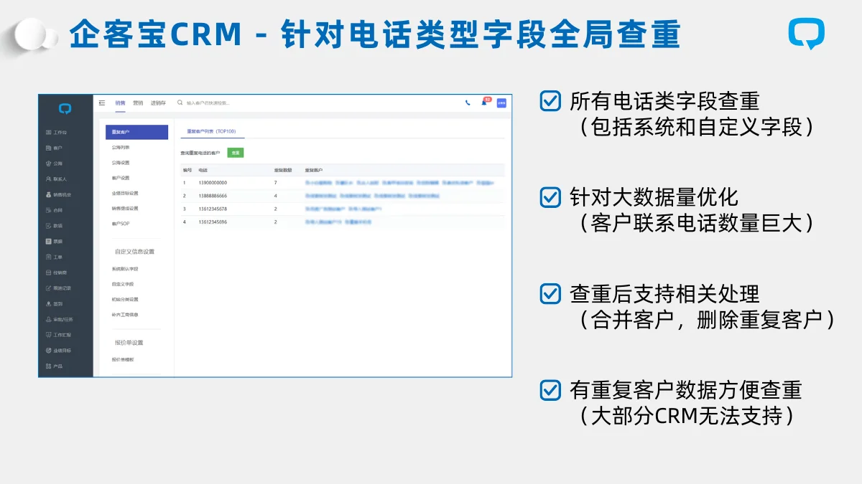Open 客户设置 in the settings menu
862x484 pixels.
pyautogui.click(x=121, y=178)
